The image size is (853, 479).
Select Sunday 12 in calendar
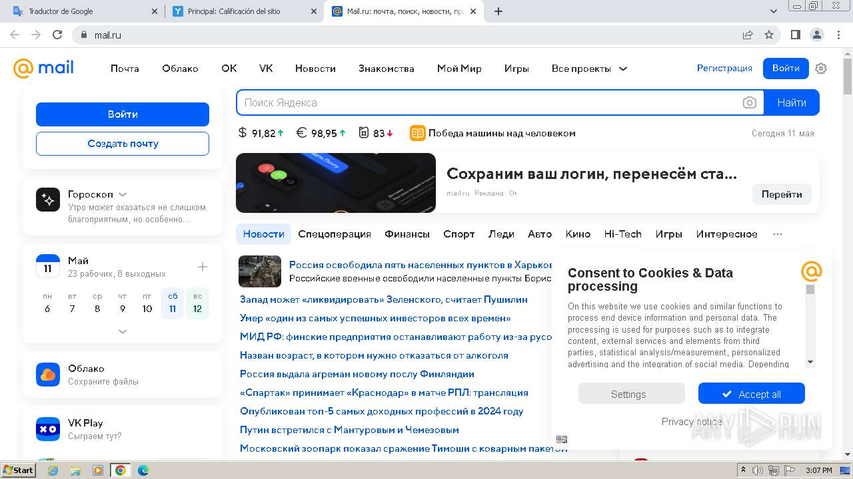click(x=197, y=303)
